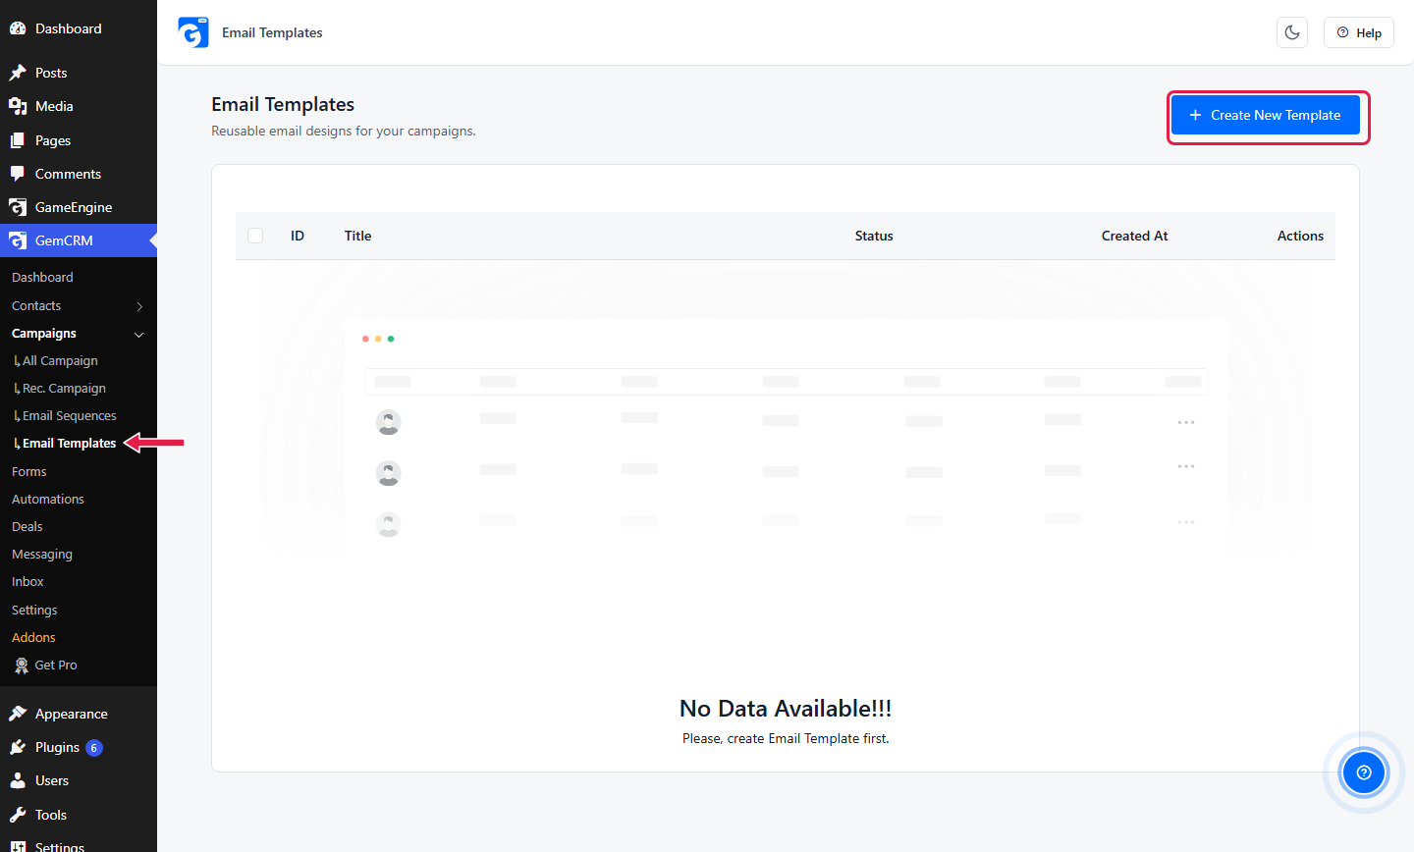Click the Posts pushpin icon
This screenshot has width=1414, height=852.
pos(18,73)
